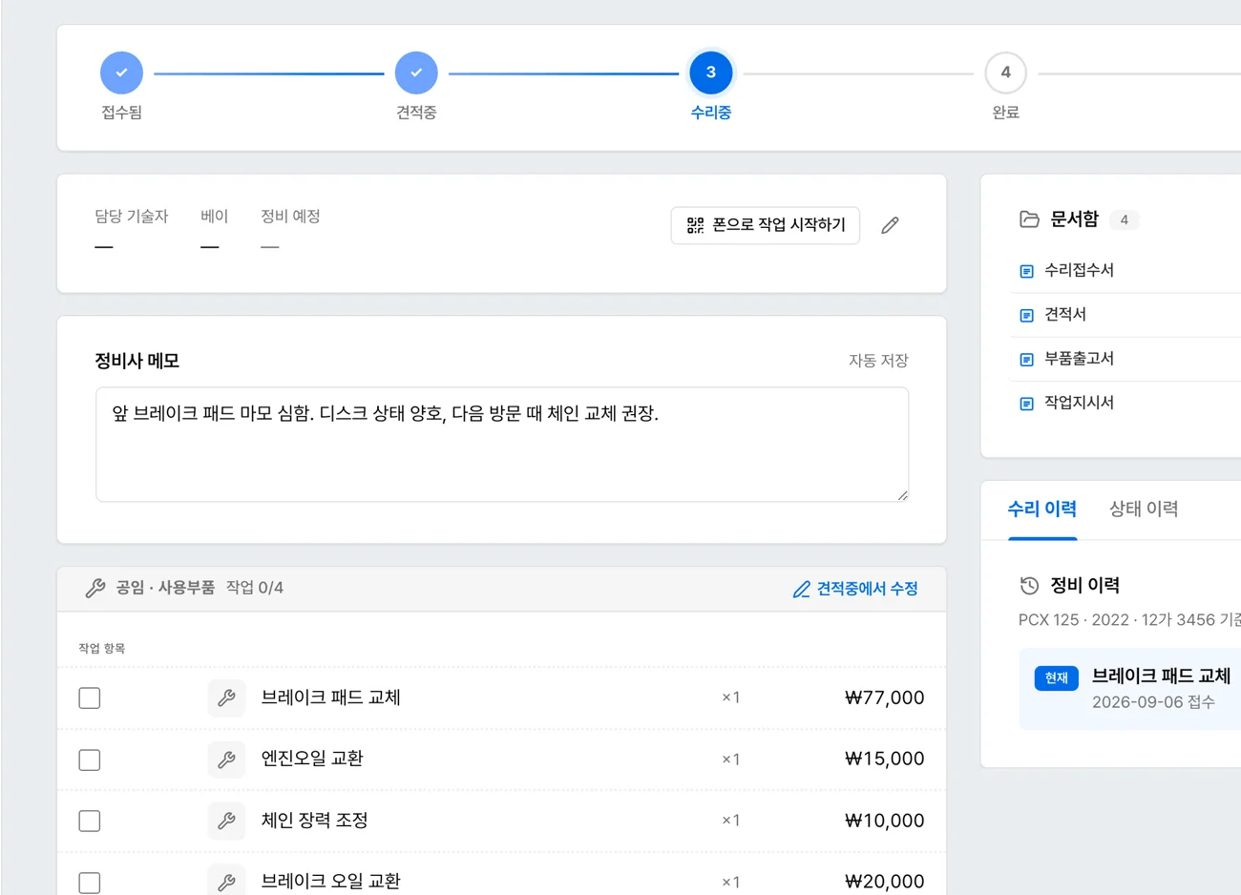
Task: Click the wrench icon for 체인 장력 조정
Action: (x=226, y=821)
